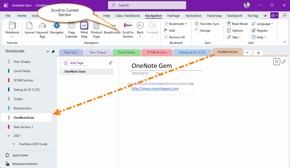
Task: Add a new notebook with plus icon
Action: coord(48,52)
